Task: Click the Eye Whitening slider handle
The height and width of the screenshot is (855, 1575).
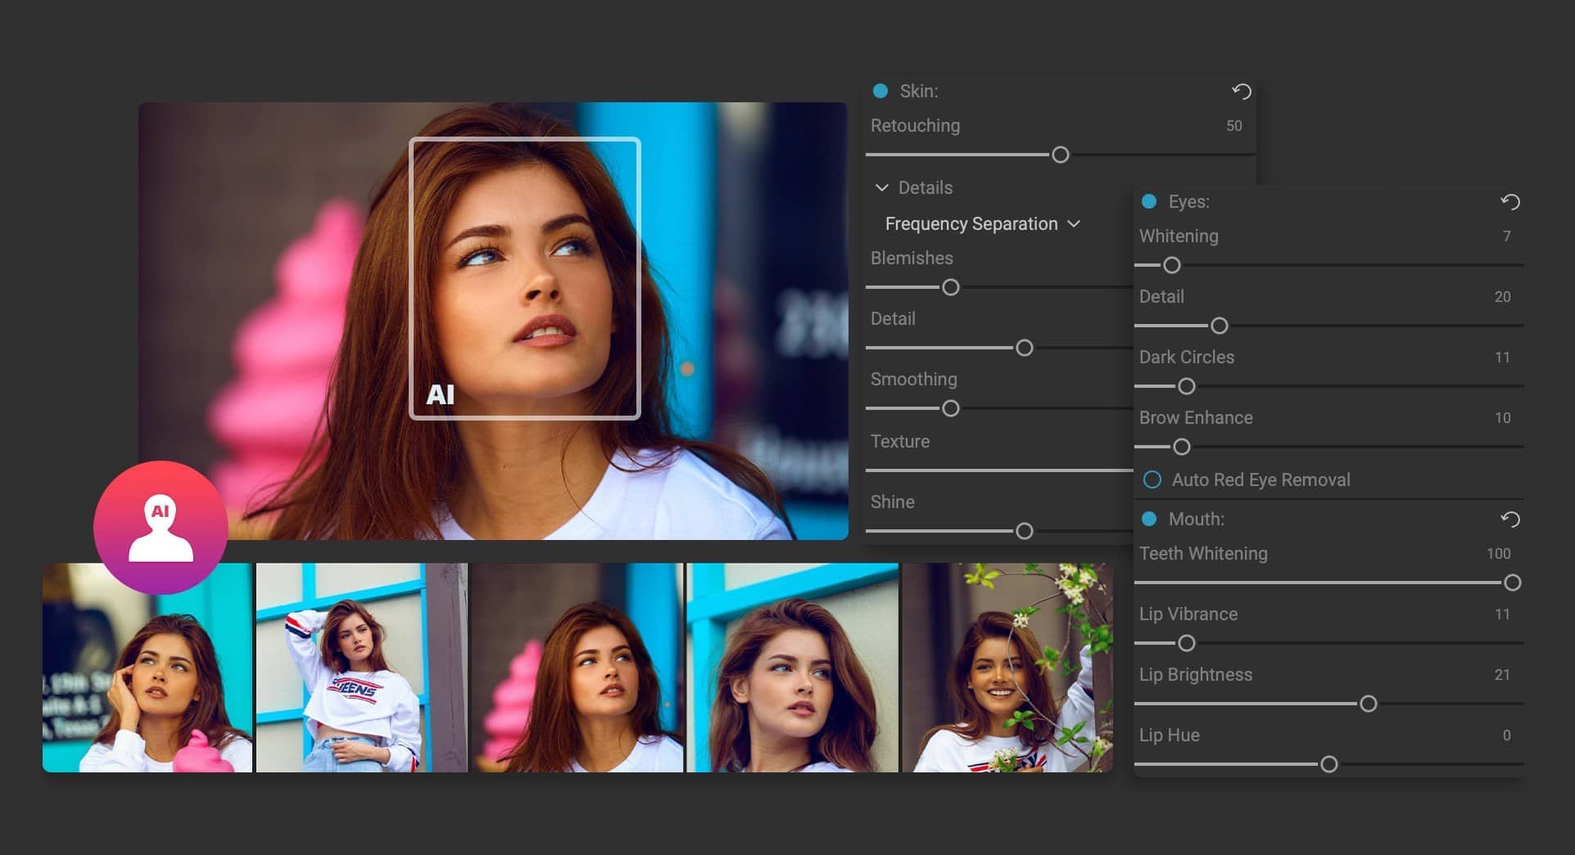Action: (x=1172, y=265)
